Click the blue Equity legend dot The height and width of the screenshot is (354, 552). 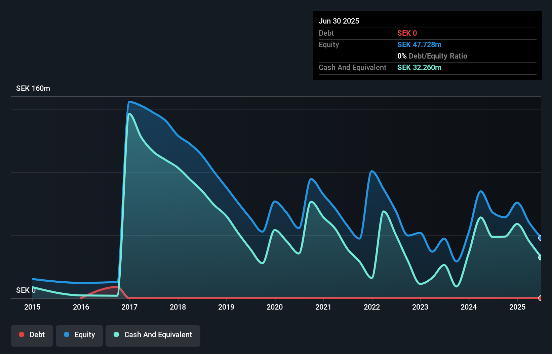click(67, 334)
